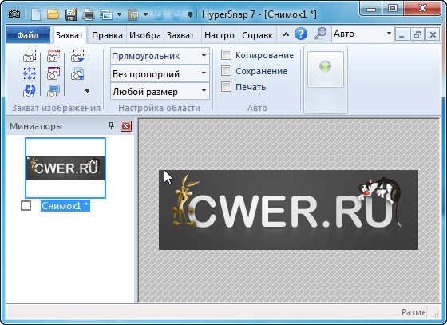Click the Repeat last capture icon with blue arrows
This screenshot has width=447, height=325.
click(x=30, y=91)
